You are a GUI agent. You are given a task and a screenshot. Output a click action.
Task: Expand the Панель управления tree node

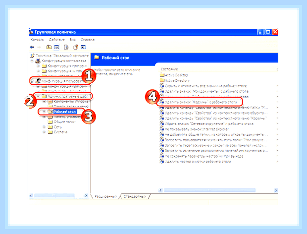[44, 117]
